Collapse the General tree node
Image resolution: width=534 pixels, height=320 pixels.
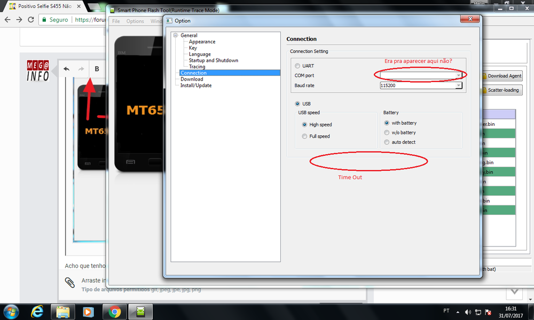click(175, 36)
